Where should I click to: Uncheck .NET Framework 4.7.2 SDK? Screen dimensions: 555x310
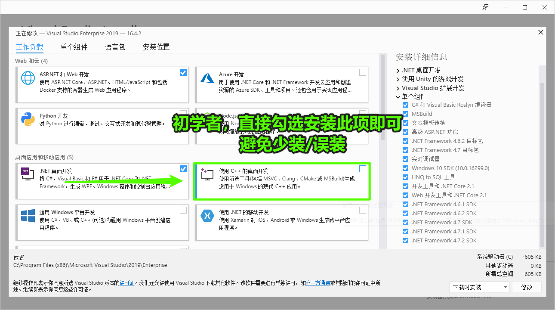point(405,241)
